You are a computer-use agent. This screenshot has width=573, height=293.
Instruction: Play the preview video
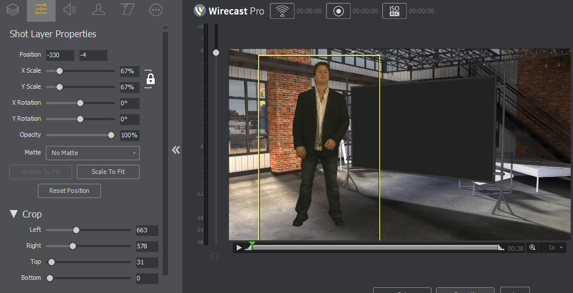239,248
